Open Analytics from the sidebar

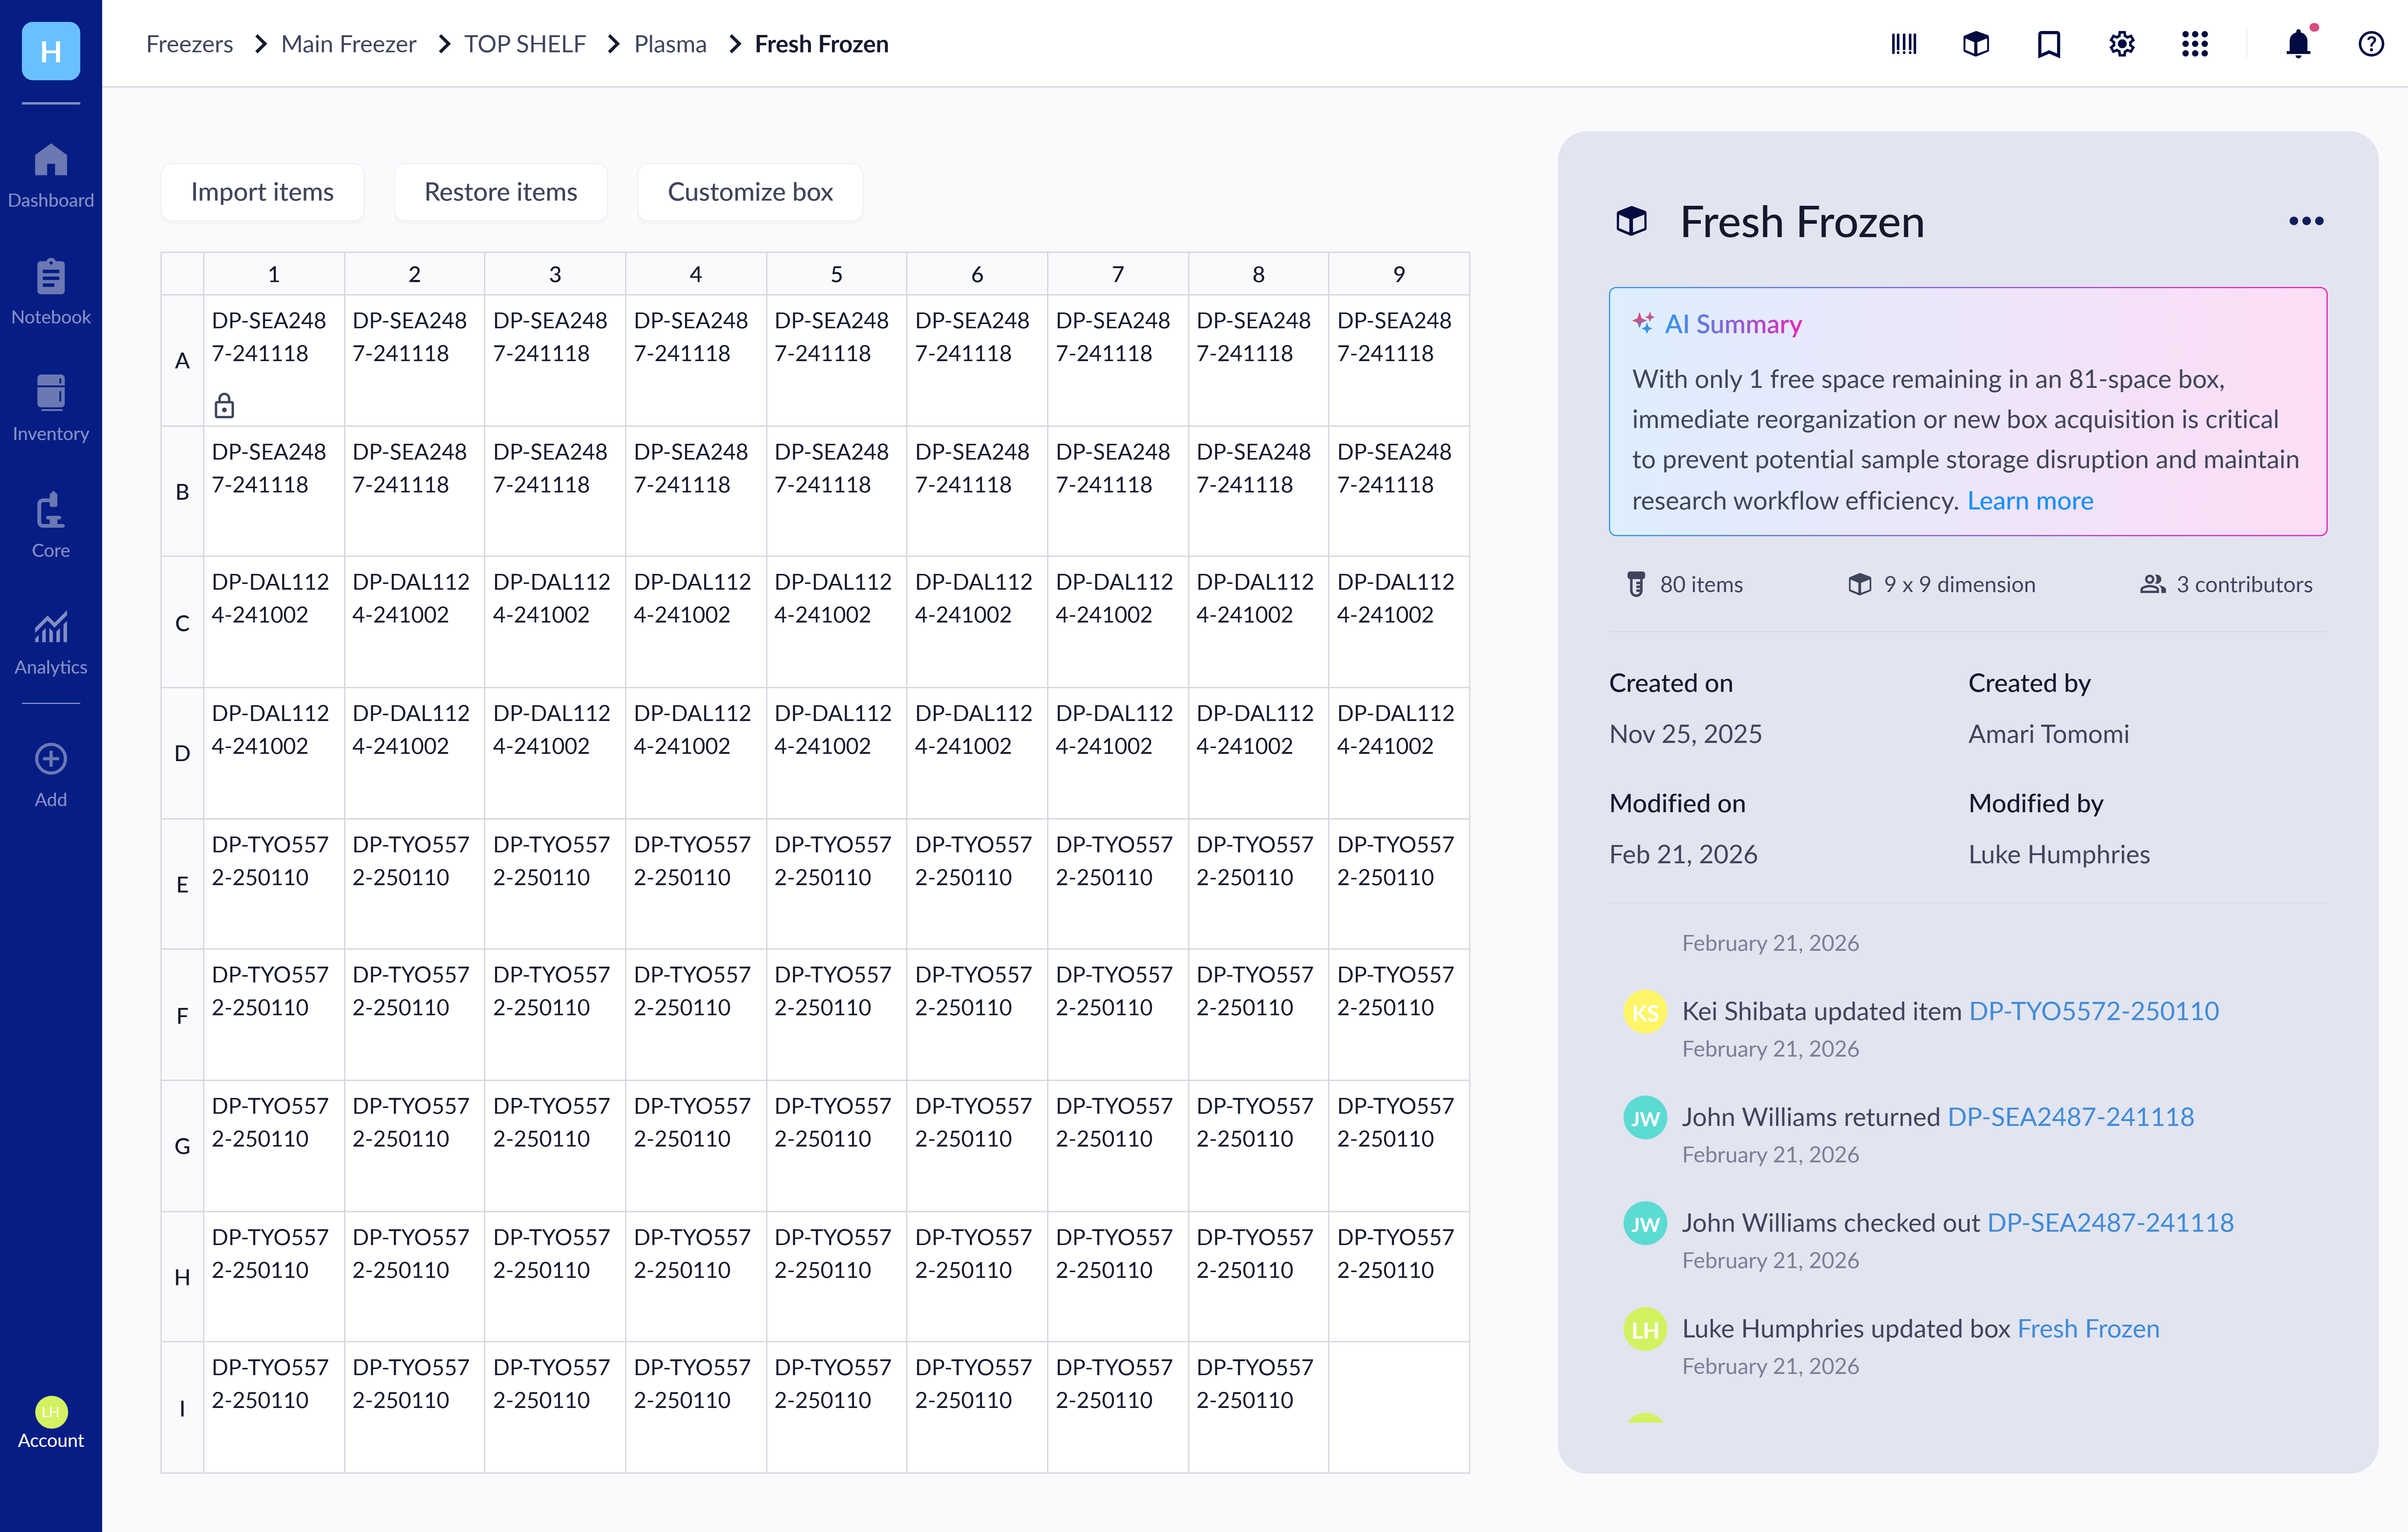pos(50,641)
